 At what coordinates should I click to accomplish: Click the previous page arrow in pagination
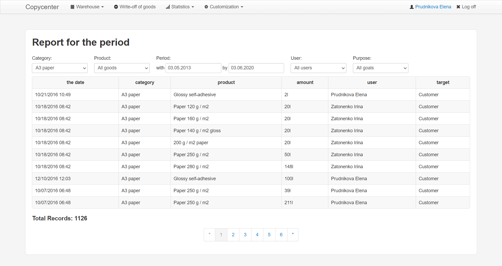tap(210, 235)
